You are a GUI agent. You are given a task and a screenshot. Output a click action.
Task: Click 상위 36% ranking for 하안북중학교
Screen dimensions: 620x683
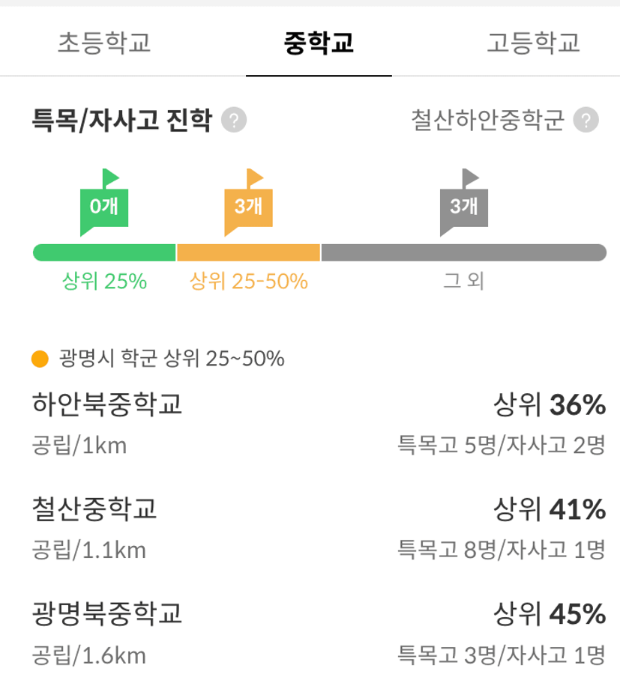click(550, 404)
